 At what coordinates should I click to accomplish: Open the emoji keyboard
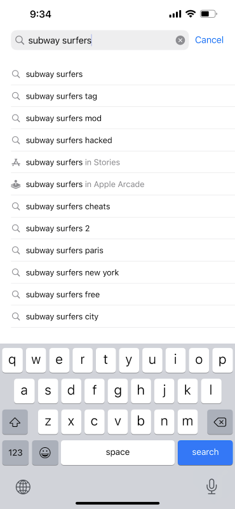tap(45, 452)
